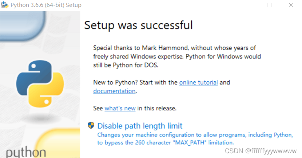Click the Python 3.6.6 (64-bit) Setup title text

46,5
